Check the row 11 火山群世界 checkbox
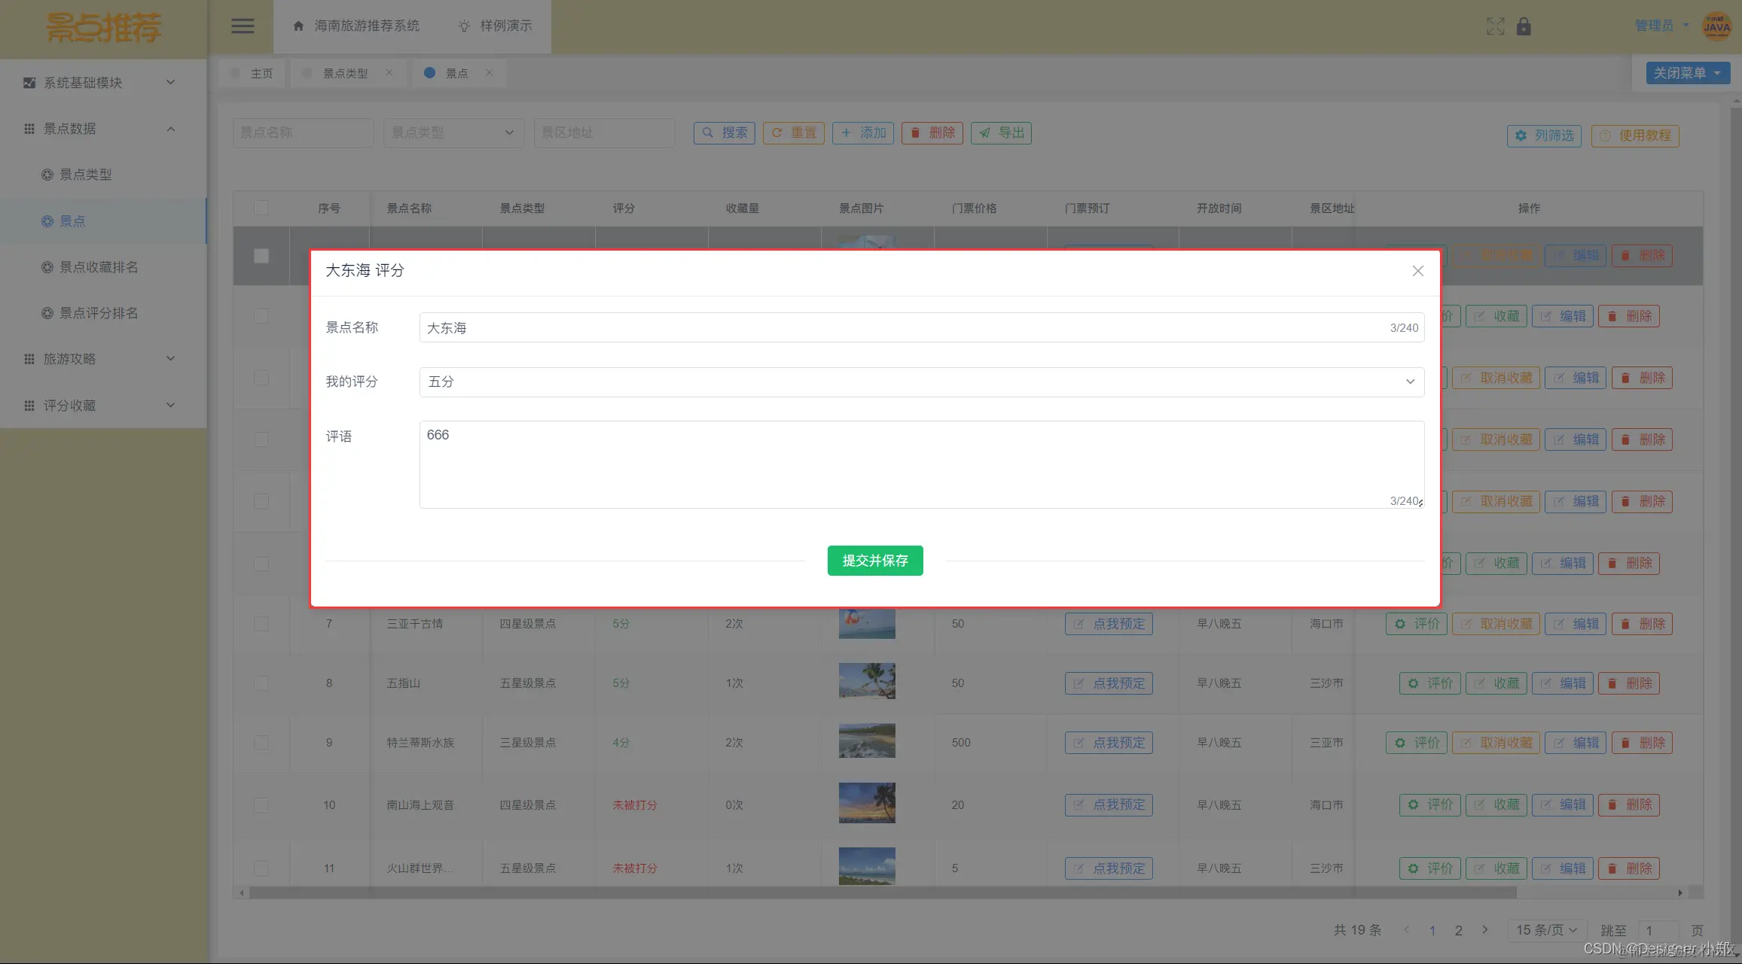 pyautogui.click(x=261, y=868)
